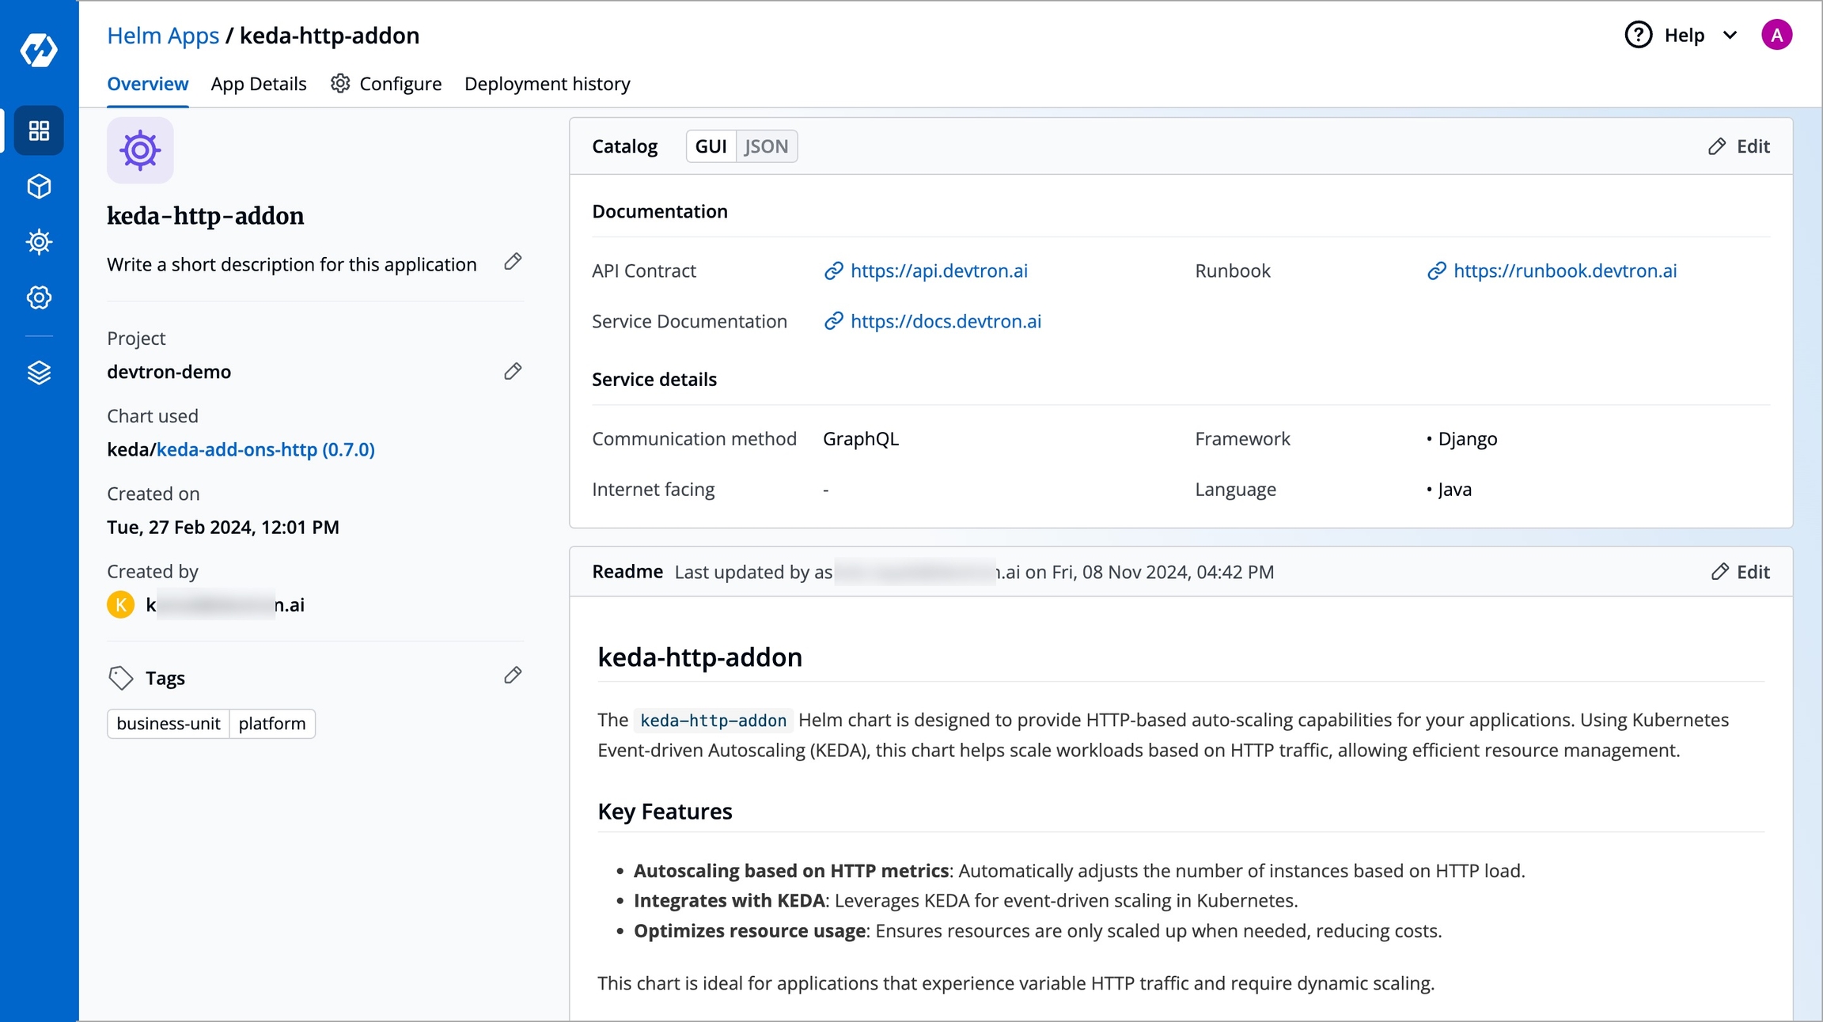Screen dimensions: 1823x1022
Task: Click the Edit button in Readme panel
Action: tap(1741, 572)
